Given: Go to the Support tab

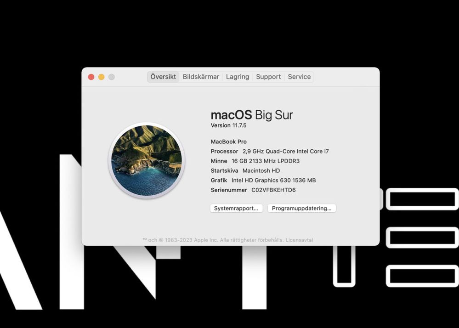Looking at the screenshot, I should click(x=268, y=77).
